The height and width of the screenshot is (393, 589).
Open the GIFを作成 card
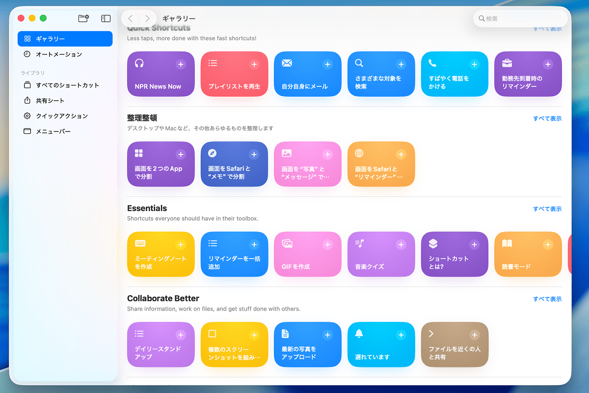coord(308,255)
